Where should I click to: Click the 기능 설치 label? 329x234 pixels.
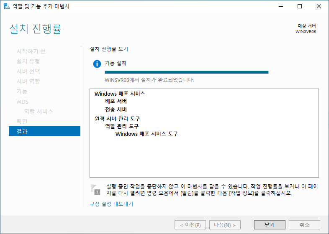point(116,63)
